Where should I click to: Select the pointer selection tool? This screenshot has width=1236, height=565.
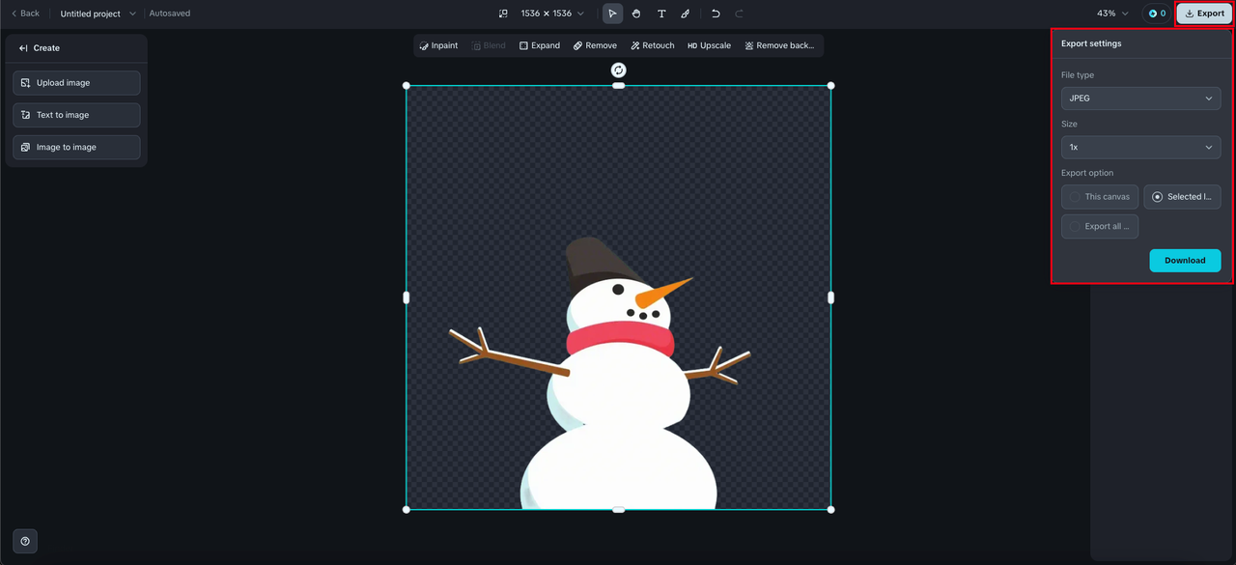coord(612,14)
